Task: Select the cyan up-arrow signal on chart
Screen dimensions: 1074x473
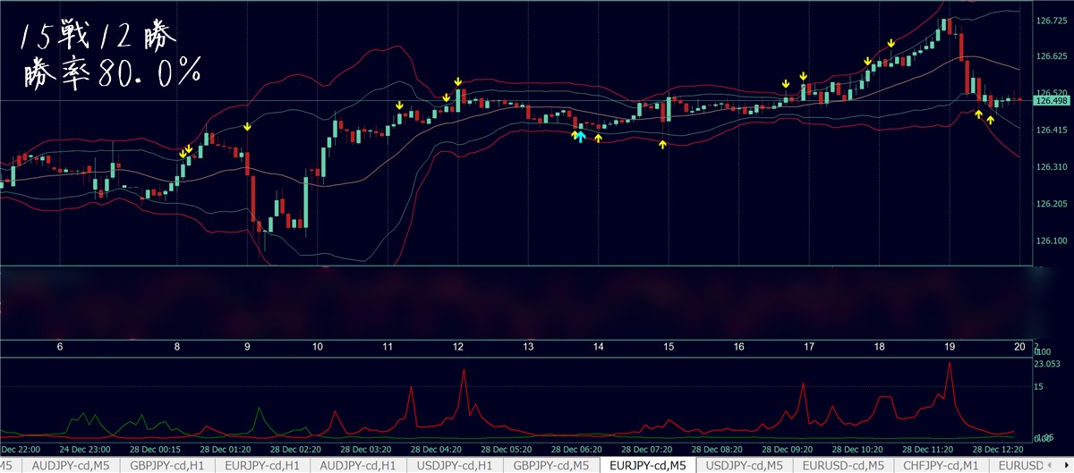Action: click(580, 136)
